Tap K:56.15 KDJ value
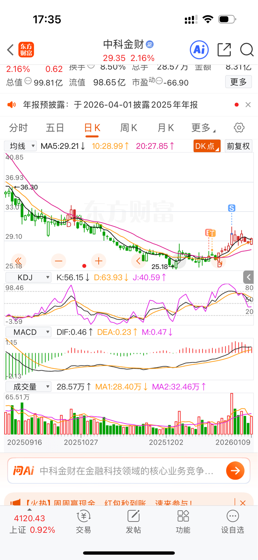 (73, 277)
